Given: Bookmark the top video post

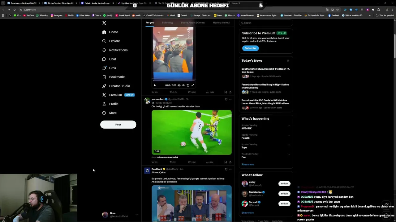Looking at the screenshot, I should 226,92.
